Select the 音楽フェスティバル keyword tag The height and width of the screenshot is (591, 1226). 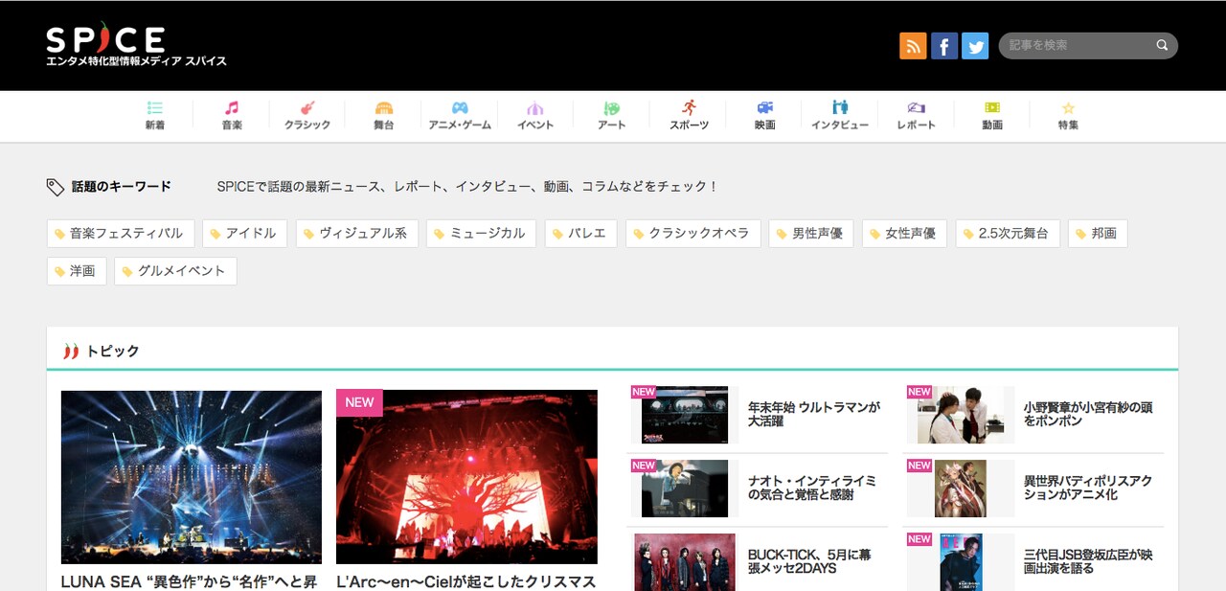click(x=121, y=234)
